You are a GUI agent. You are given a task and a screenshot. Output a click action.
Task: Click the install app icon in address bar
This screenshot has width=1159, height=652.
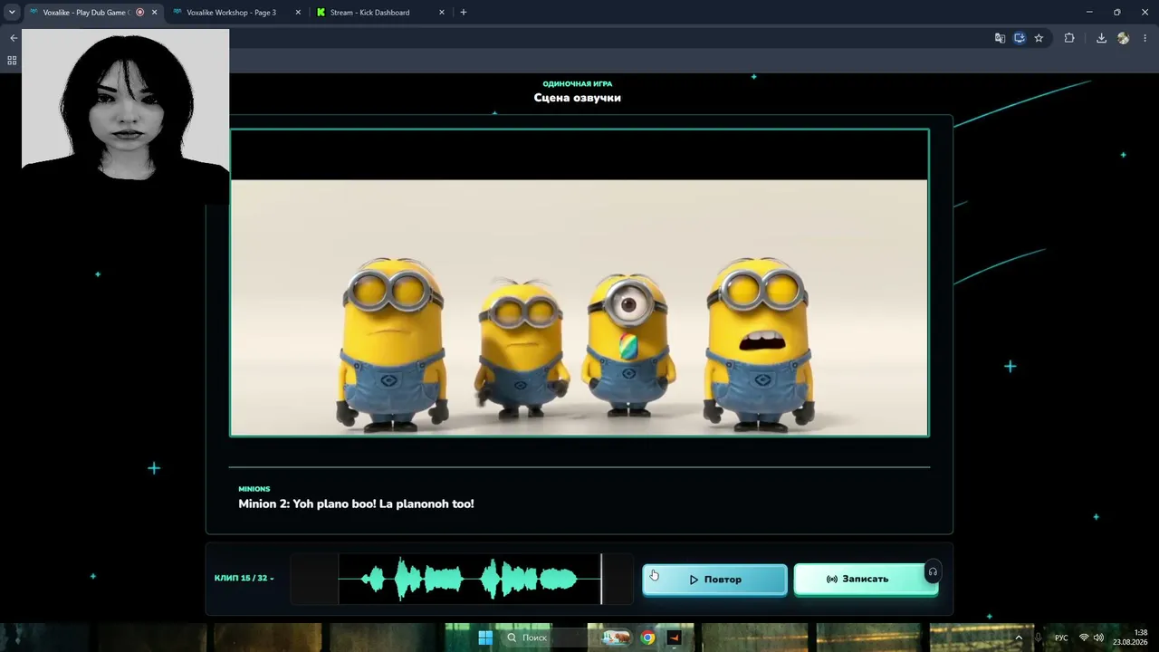(x=1020, y=38)
